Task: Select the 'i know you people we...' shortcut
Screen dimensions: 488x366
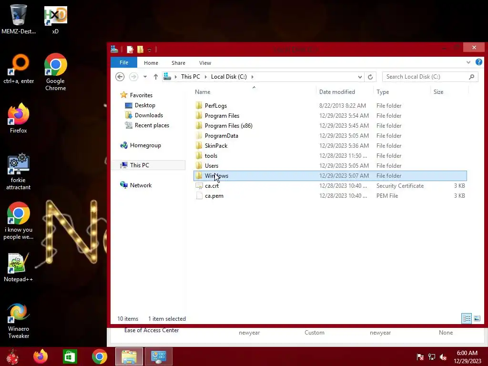Action: pos(19,221)
